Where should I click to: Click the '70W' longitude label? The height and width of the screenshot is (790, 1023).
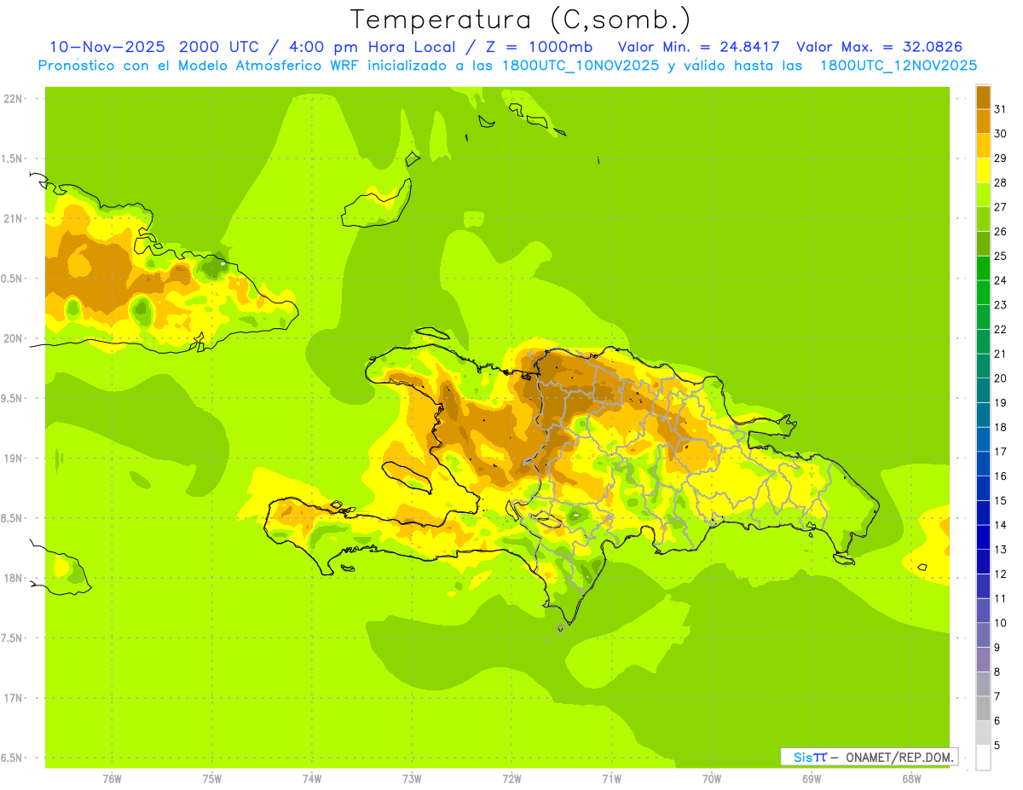click(712, 779)
